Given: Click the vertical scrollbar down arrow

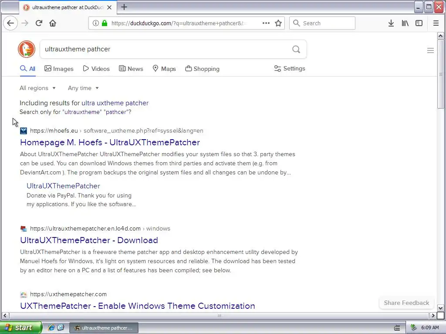Looking at the screenshot, I should point(441,308).
